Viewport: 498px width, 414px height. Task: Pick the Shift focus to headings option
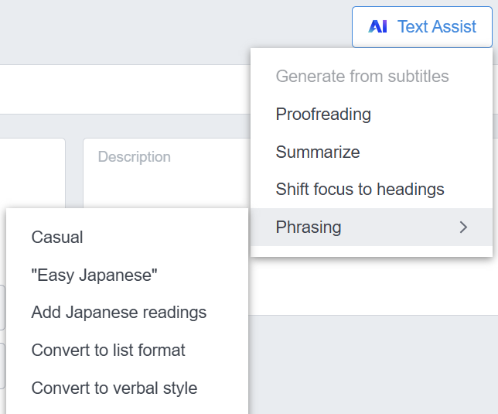point(360,190)
